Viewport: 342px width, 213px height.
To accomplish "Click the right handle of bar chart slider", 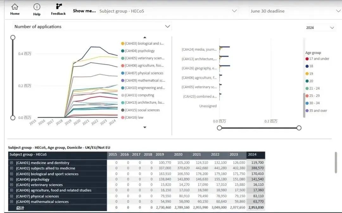I will point(299,128).
